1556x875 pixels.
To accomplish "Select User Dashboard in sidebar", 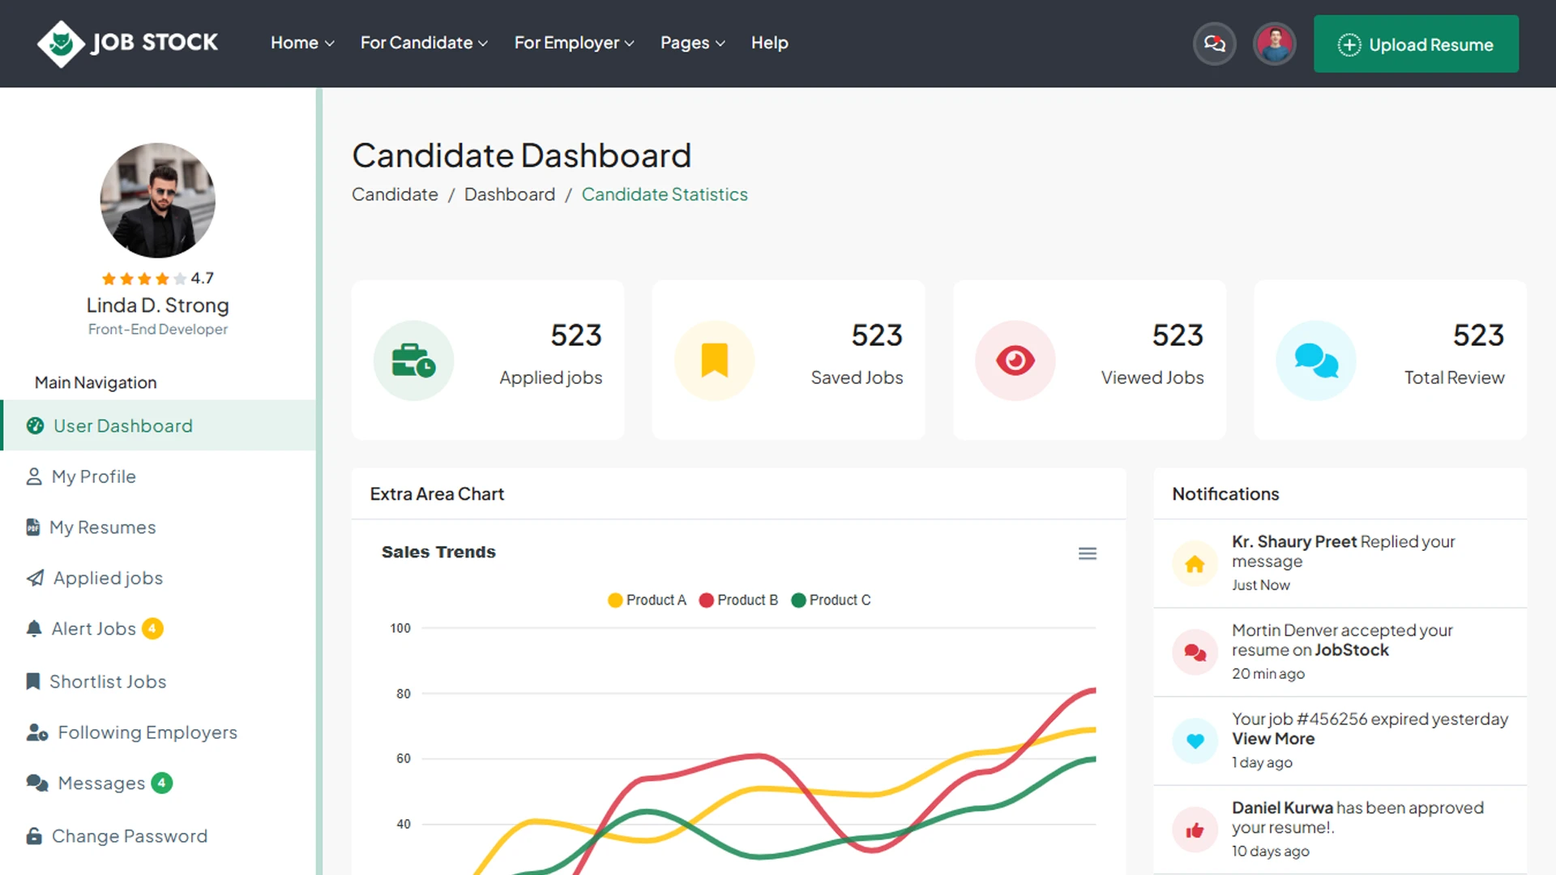I will (x=158, y=425).
